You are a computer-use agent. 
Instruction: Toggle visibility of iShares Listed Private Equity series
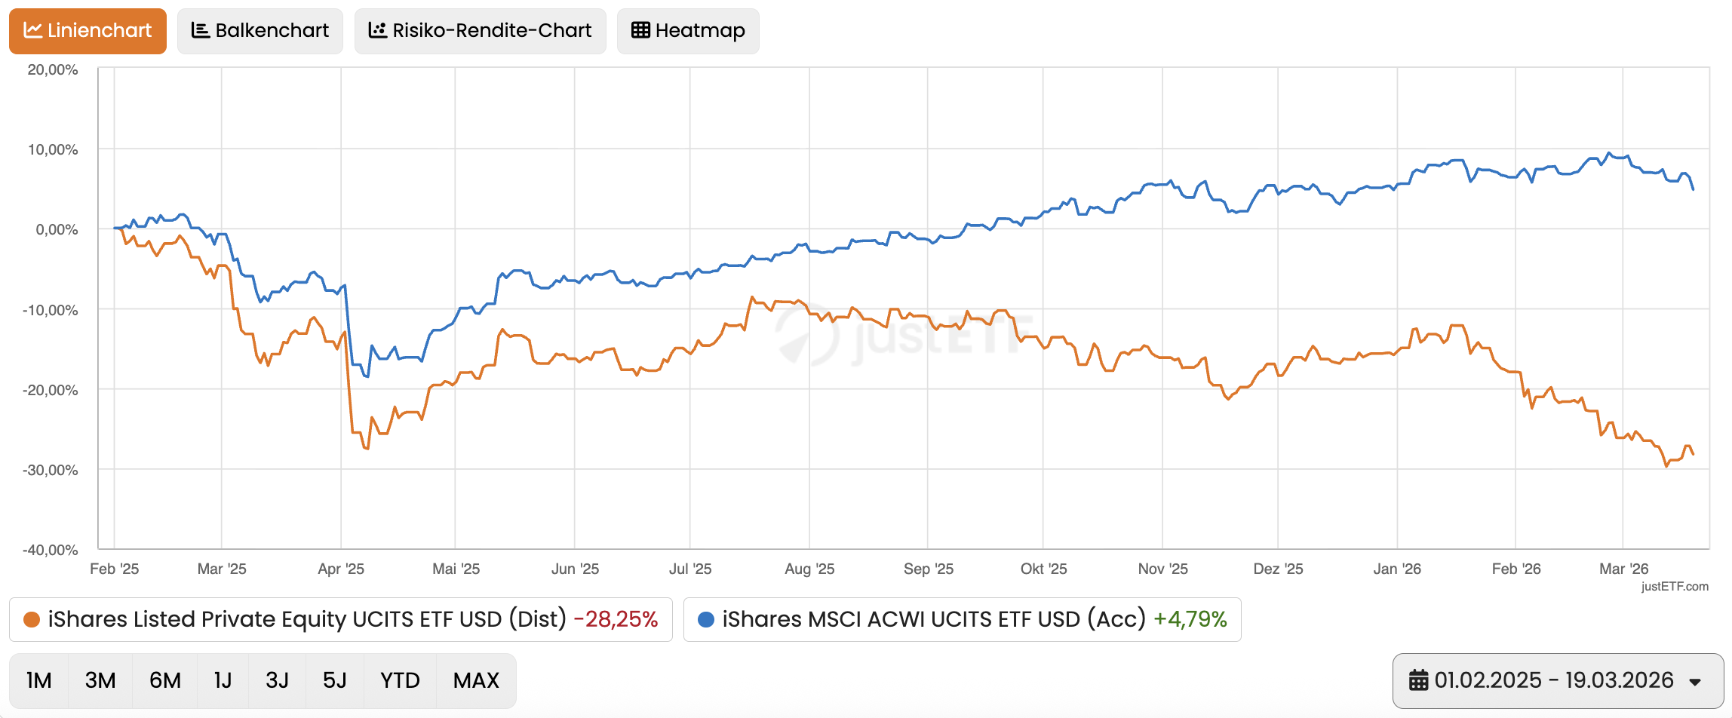pos(339,619)
